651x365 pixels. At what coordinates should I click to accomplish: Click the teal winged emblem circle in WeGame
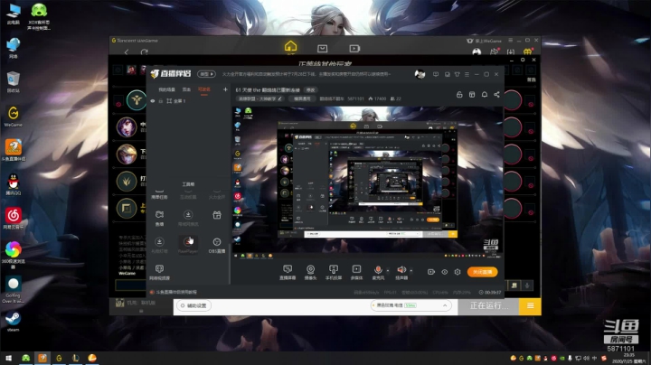[x=137, y=100]
